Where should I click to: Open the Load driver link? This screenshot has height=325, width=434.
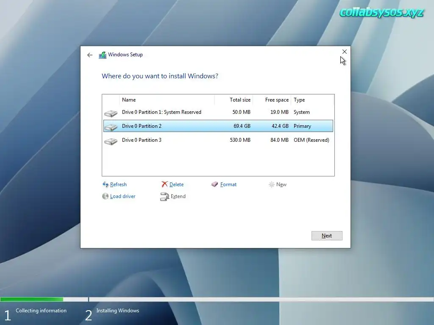pos(122,196)
